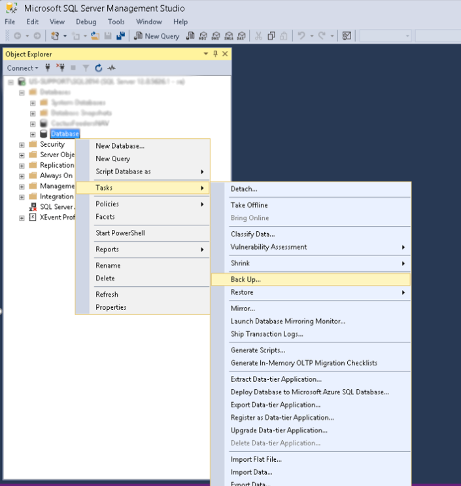Open the View menu

click(58, 22)
